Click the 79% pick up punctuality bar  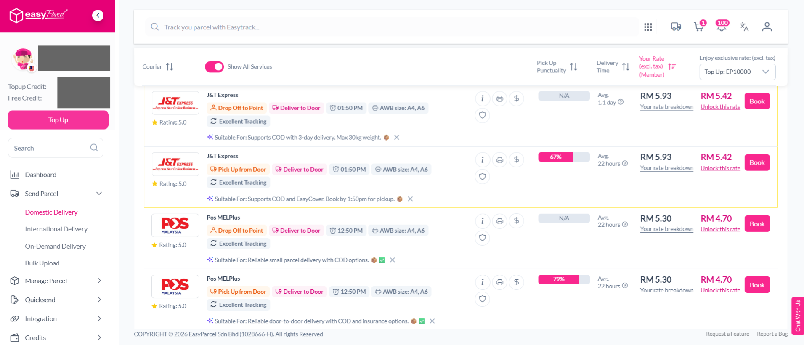[x=564, y=279]
